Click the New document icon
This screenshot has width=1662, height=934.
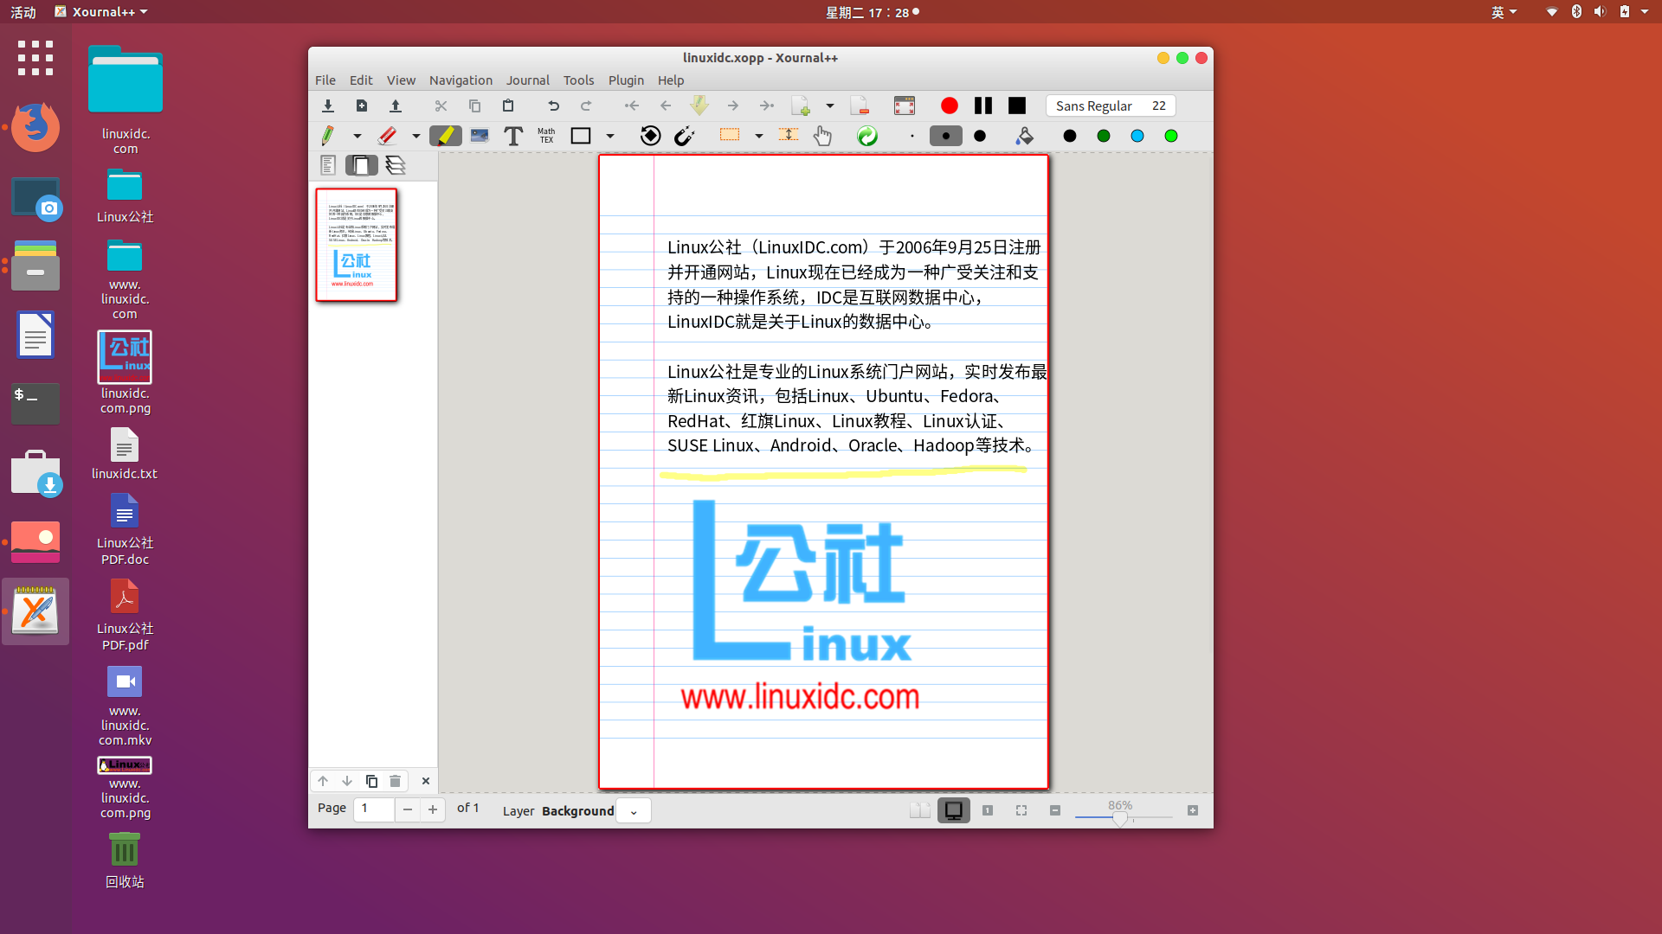pos(362,106)
